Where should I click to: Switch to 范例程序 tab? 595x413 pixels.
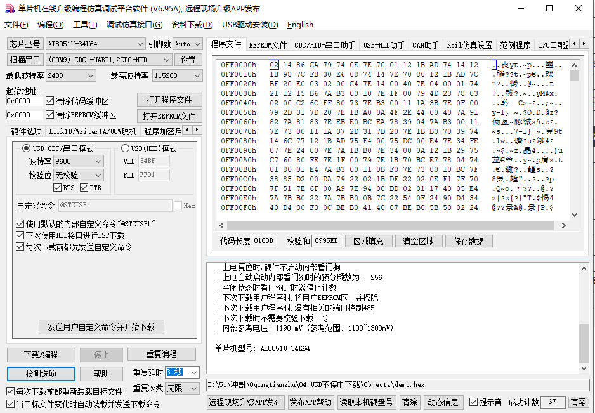(x=515, y=45)
